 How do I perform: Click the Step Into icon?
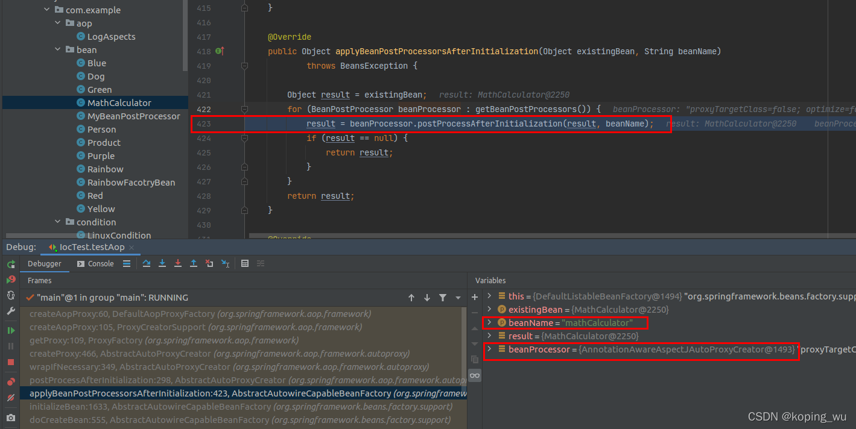[x=162, y=263]
